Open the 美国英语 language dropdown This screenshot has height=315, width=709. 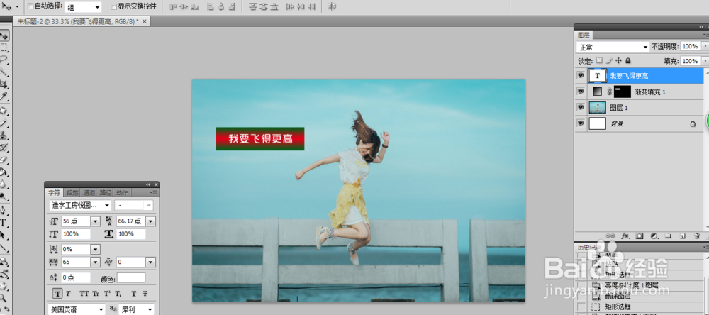click(77, 310)
